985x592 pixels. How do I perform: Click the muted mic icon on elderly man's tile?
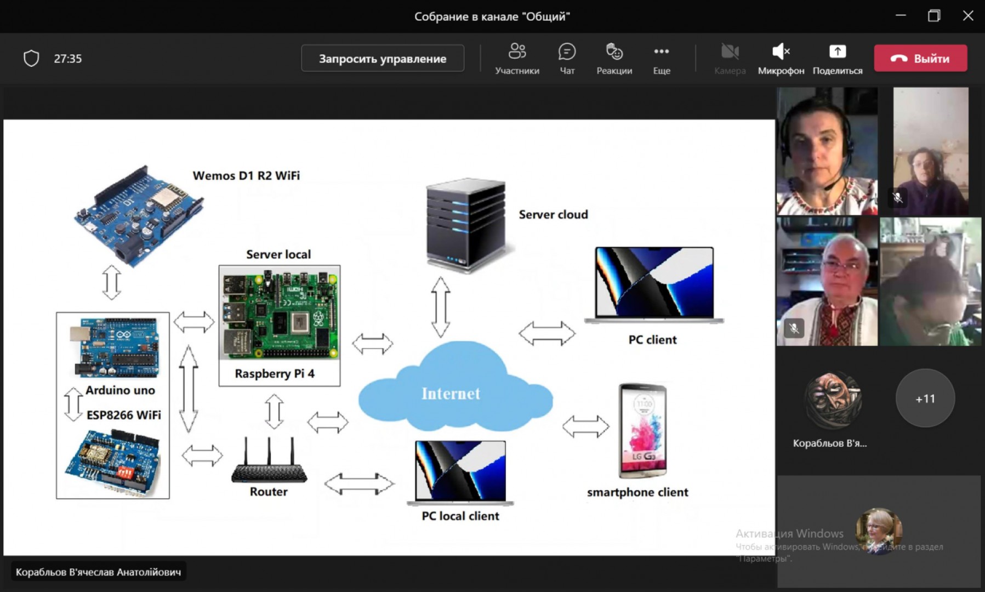click(794, 328)
